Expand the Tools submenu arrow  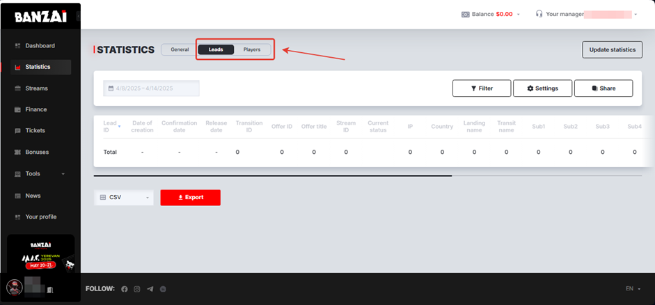click(x=63, y=174)
